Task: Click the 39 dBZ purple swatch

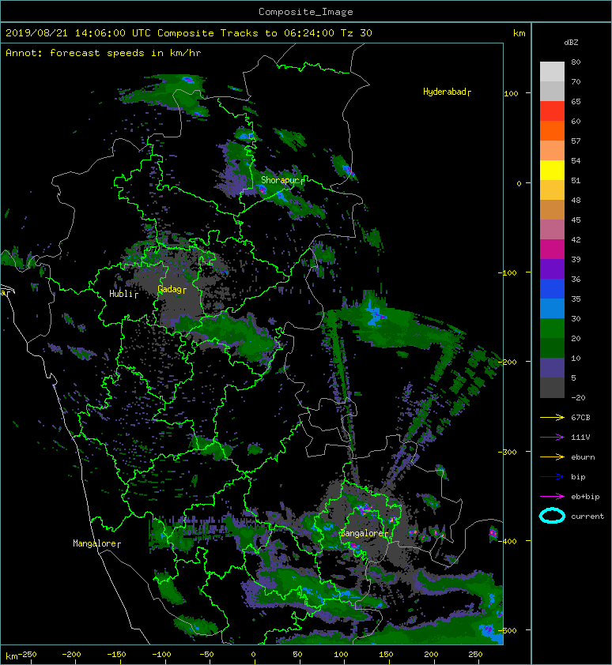Action: pos(552,269)
